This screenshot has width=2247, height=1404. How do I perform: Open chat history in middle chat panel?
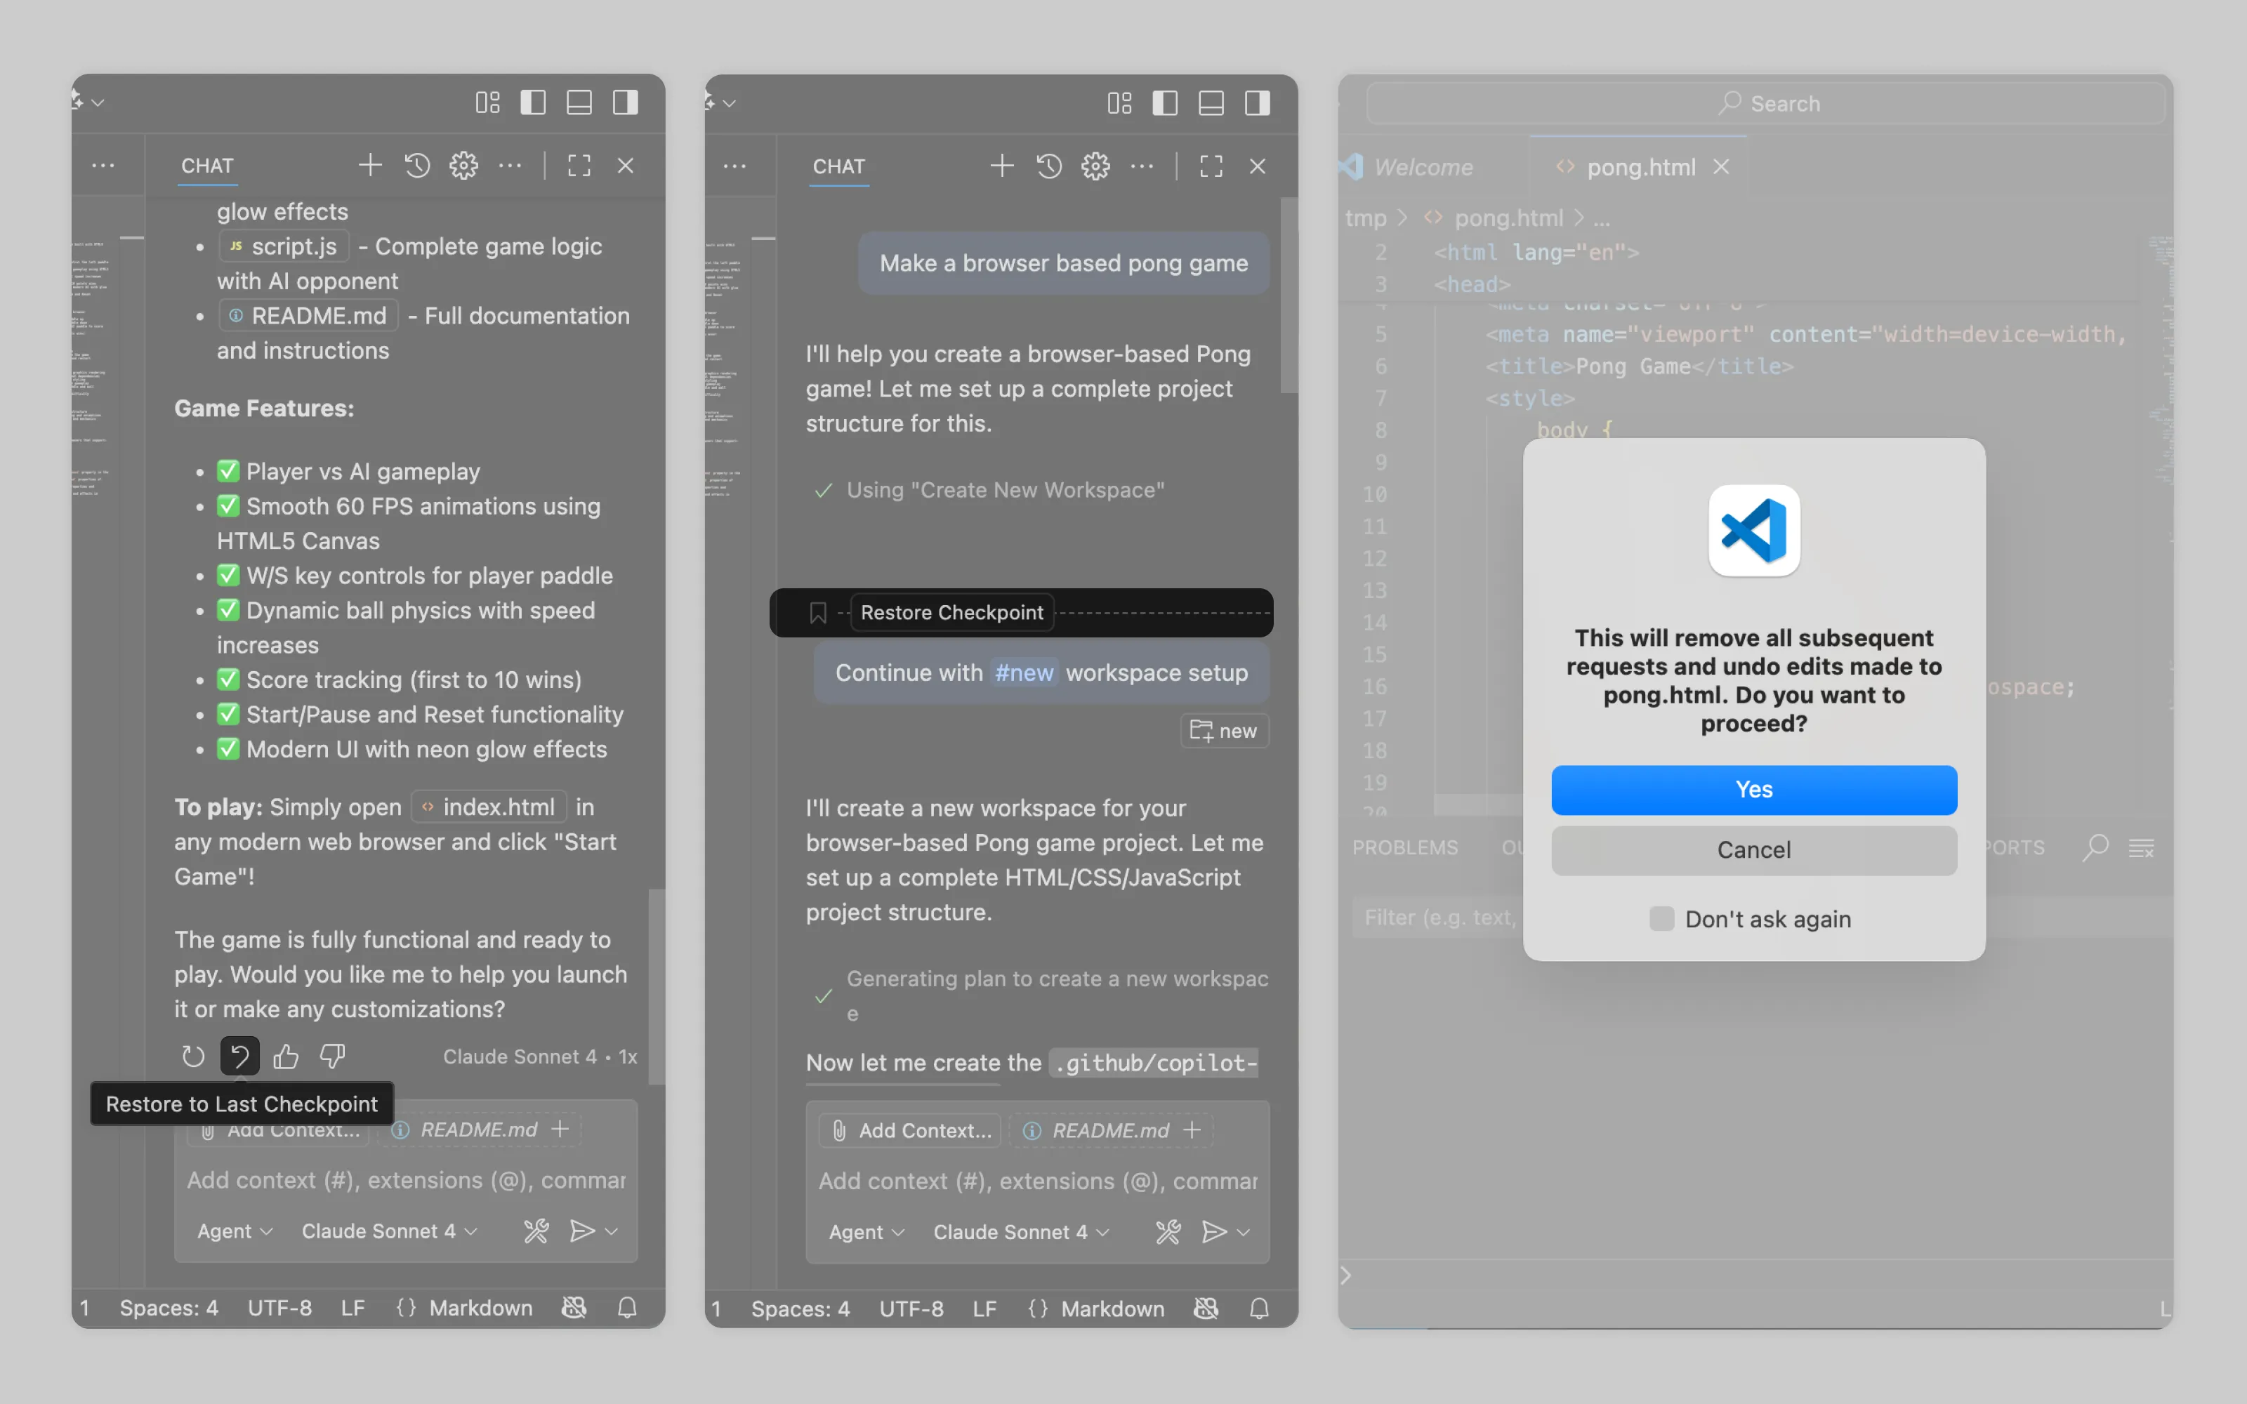[x=1049, y=166]
